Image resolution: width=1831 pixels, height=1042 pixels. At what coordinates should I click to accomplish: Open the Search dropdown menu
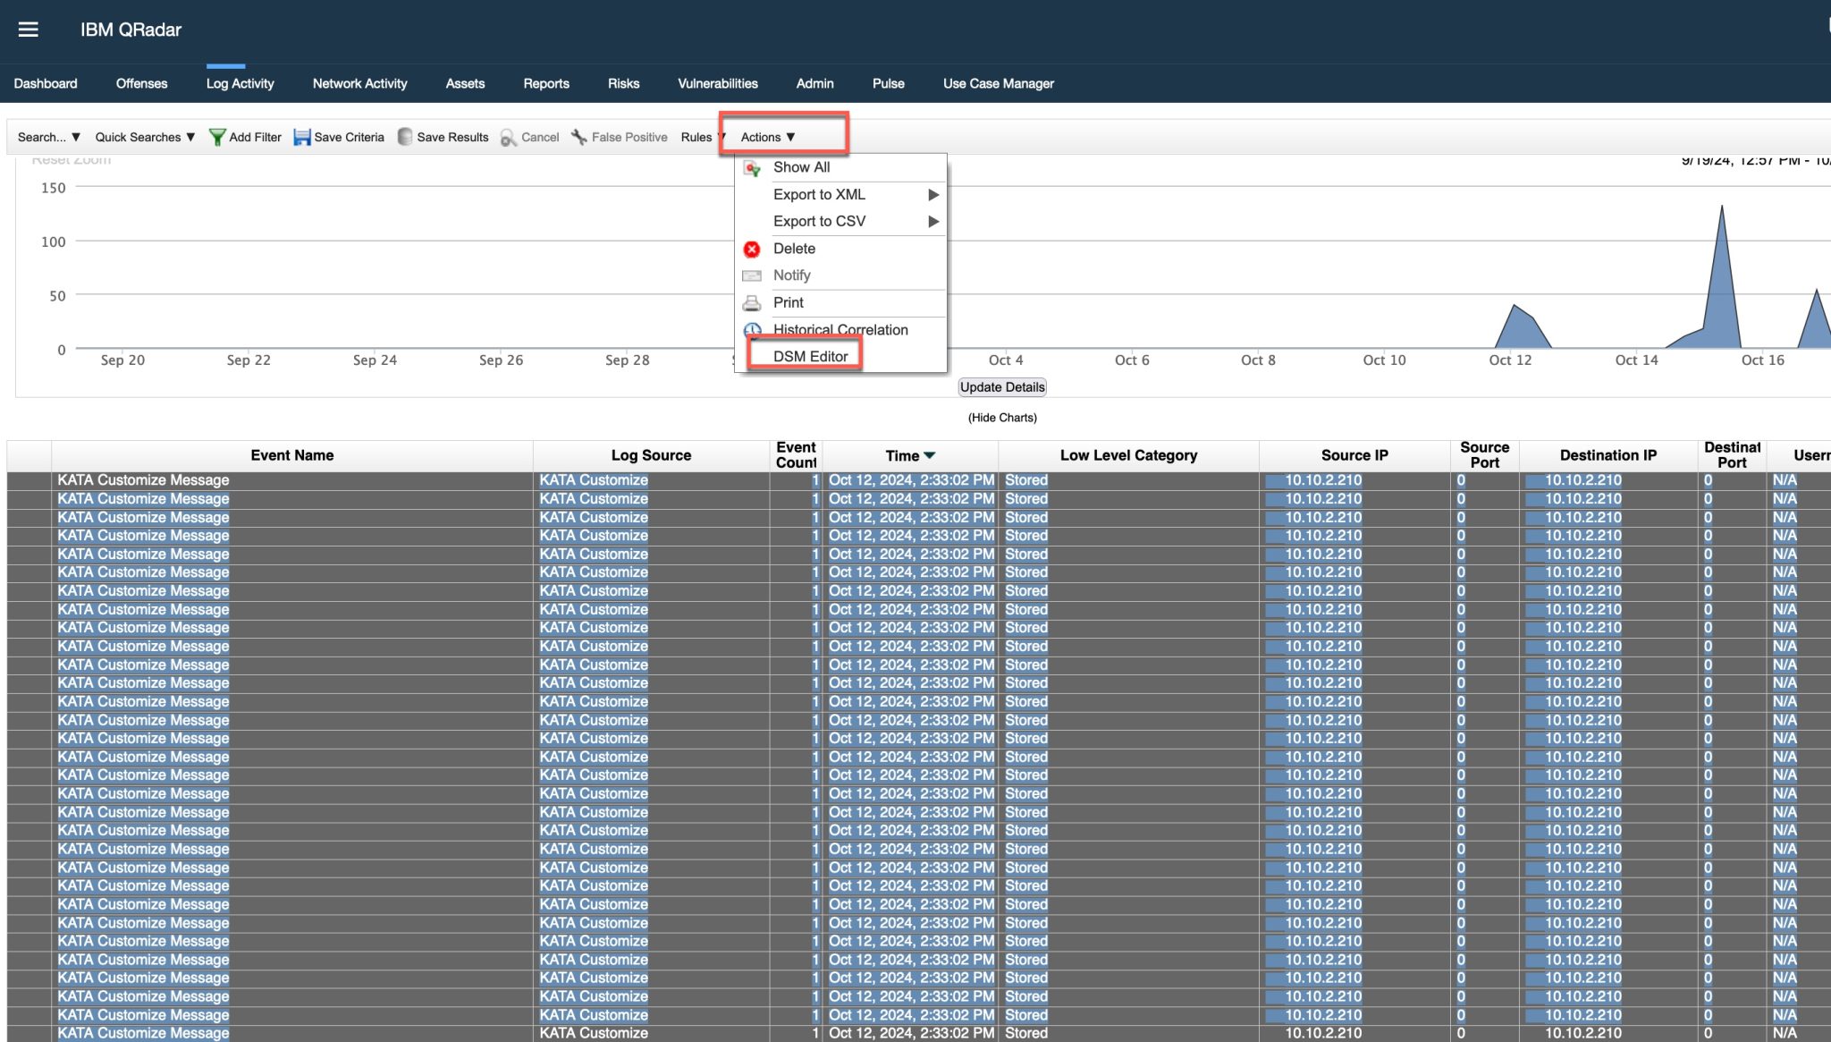coord(47,137)
